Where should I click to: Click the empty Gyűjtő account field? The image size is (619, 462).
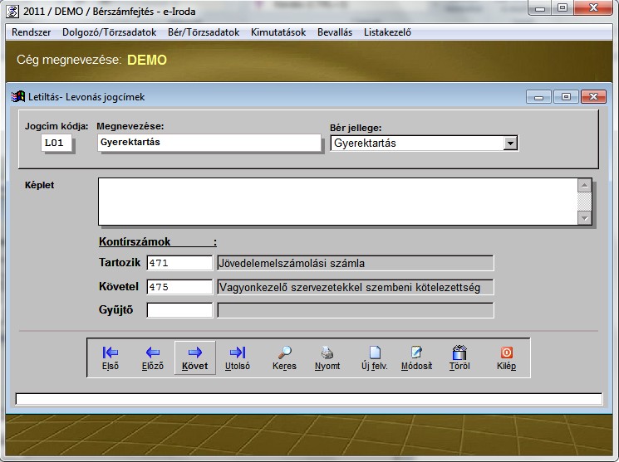(179, 310)
